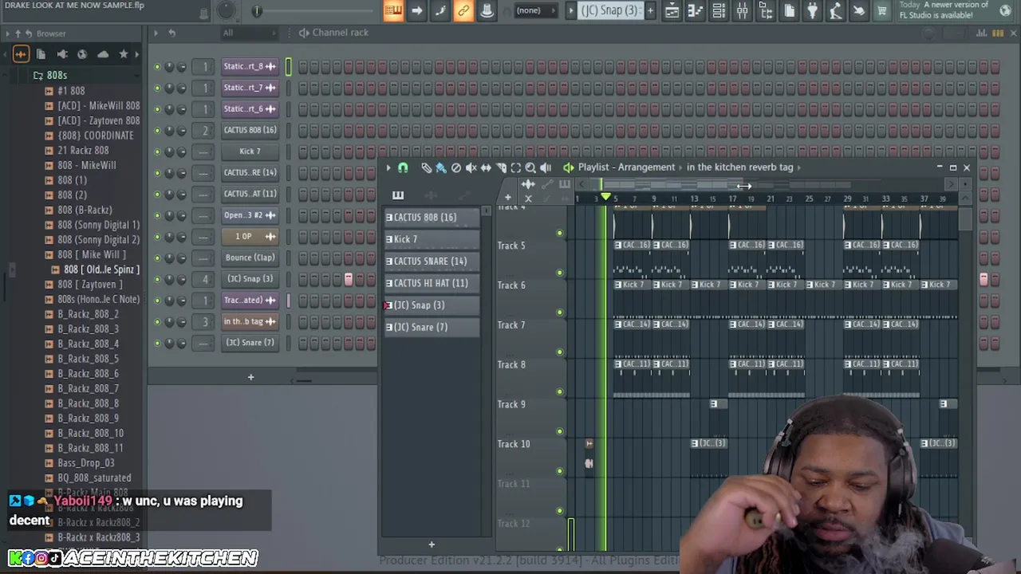Select Kick 7 in playlist pattern picker

[432, 239]
